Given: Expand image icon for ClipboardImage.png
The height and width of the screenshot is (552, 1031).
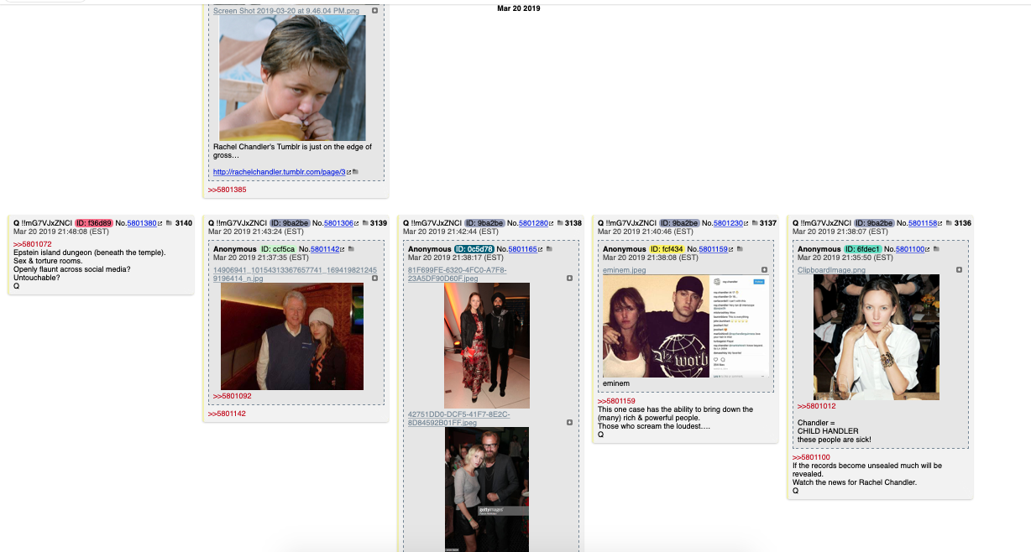Looking at the screenshot, I should click(x=959, y=270).
